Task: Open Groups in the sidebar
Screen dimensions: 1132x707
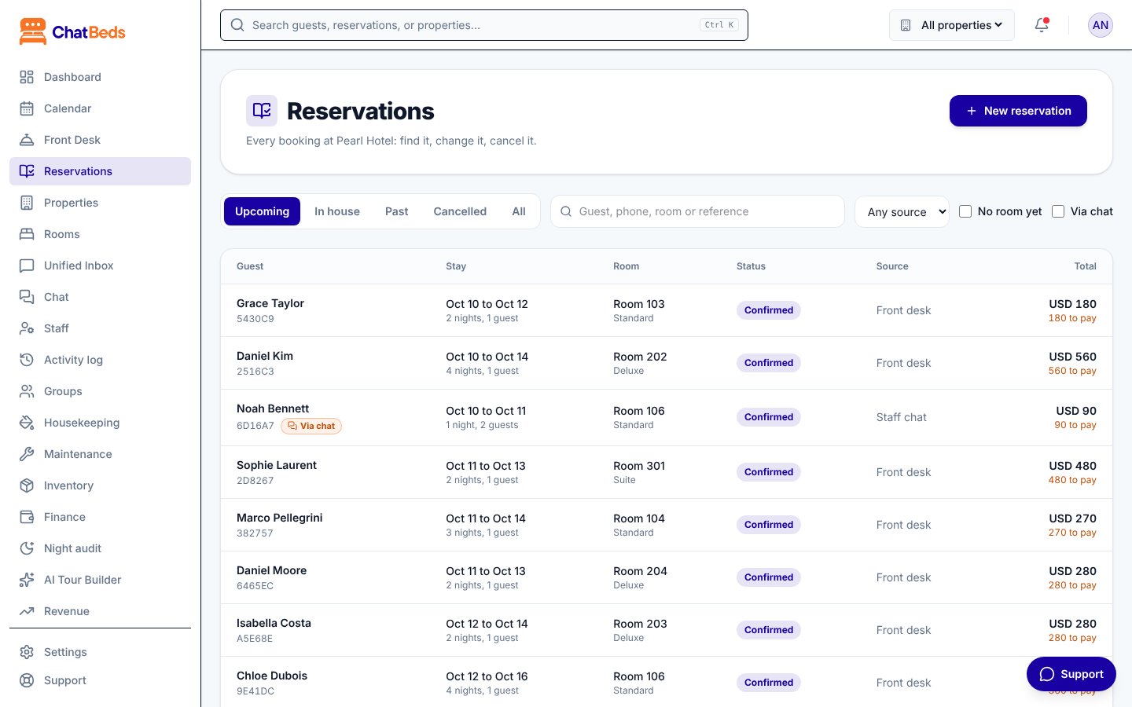Action: tap(100, 391)
